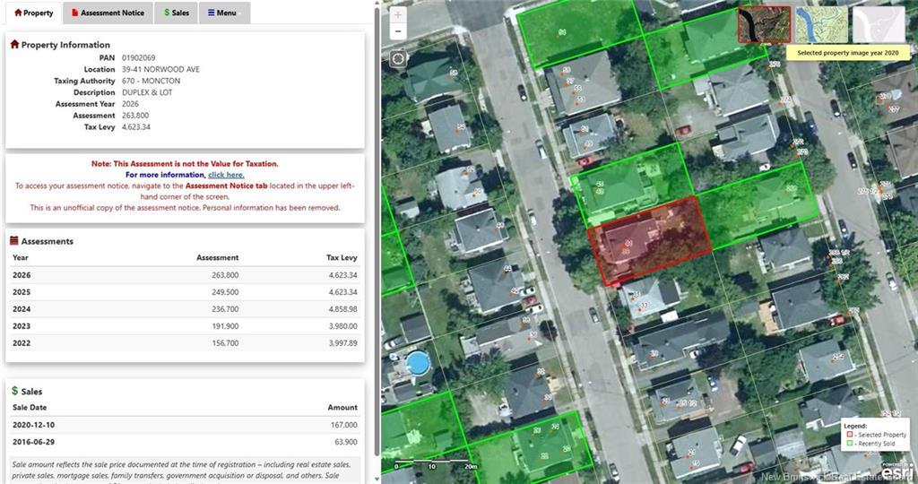Click the blue swimming pool on map
Screen dimensions: 918x484
point(418,363)
